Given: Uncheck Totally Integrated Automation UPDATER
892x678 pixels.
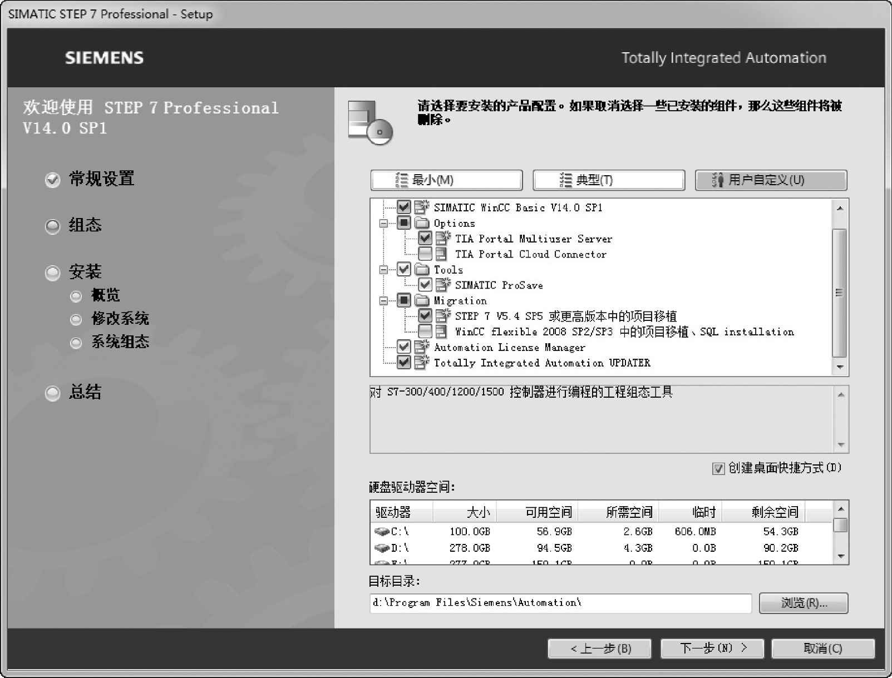Looking at the screenshot, I should point(404,362).
